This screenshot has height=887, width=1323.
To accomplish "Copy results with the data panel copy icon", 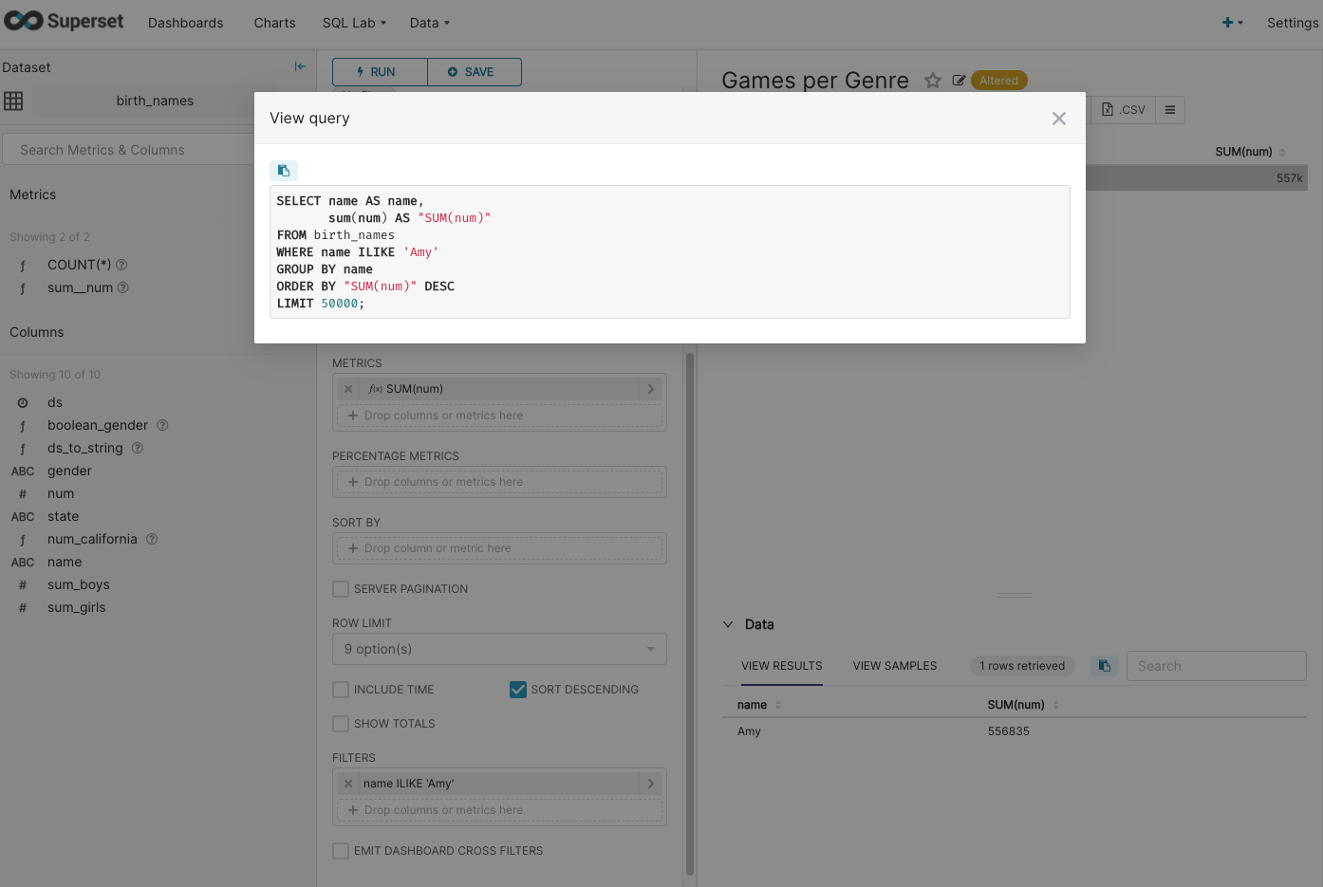I will (1105, 666).
